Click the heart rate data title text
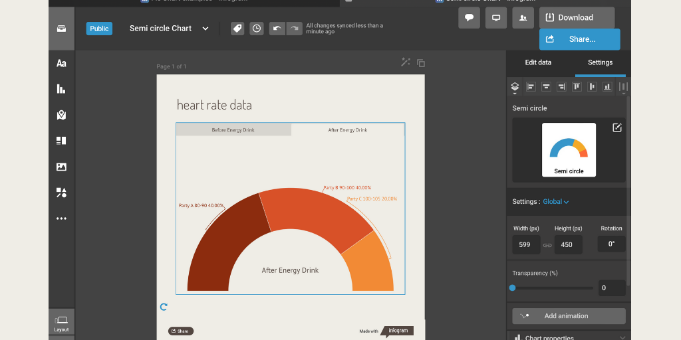681x340 pixels. [214, 105]
